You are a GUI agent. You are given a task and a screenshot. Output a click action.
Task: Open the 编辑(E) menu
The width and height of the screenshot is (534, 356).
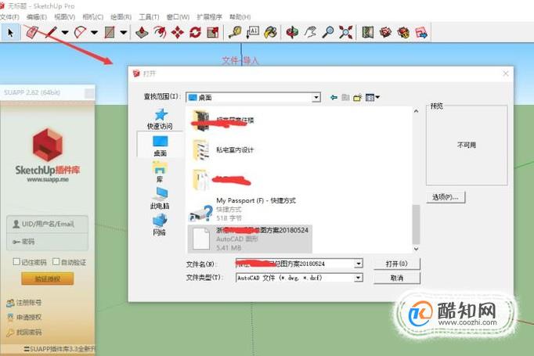37,16
